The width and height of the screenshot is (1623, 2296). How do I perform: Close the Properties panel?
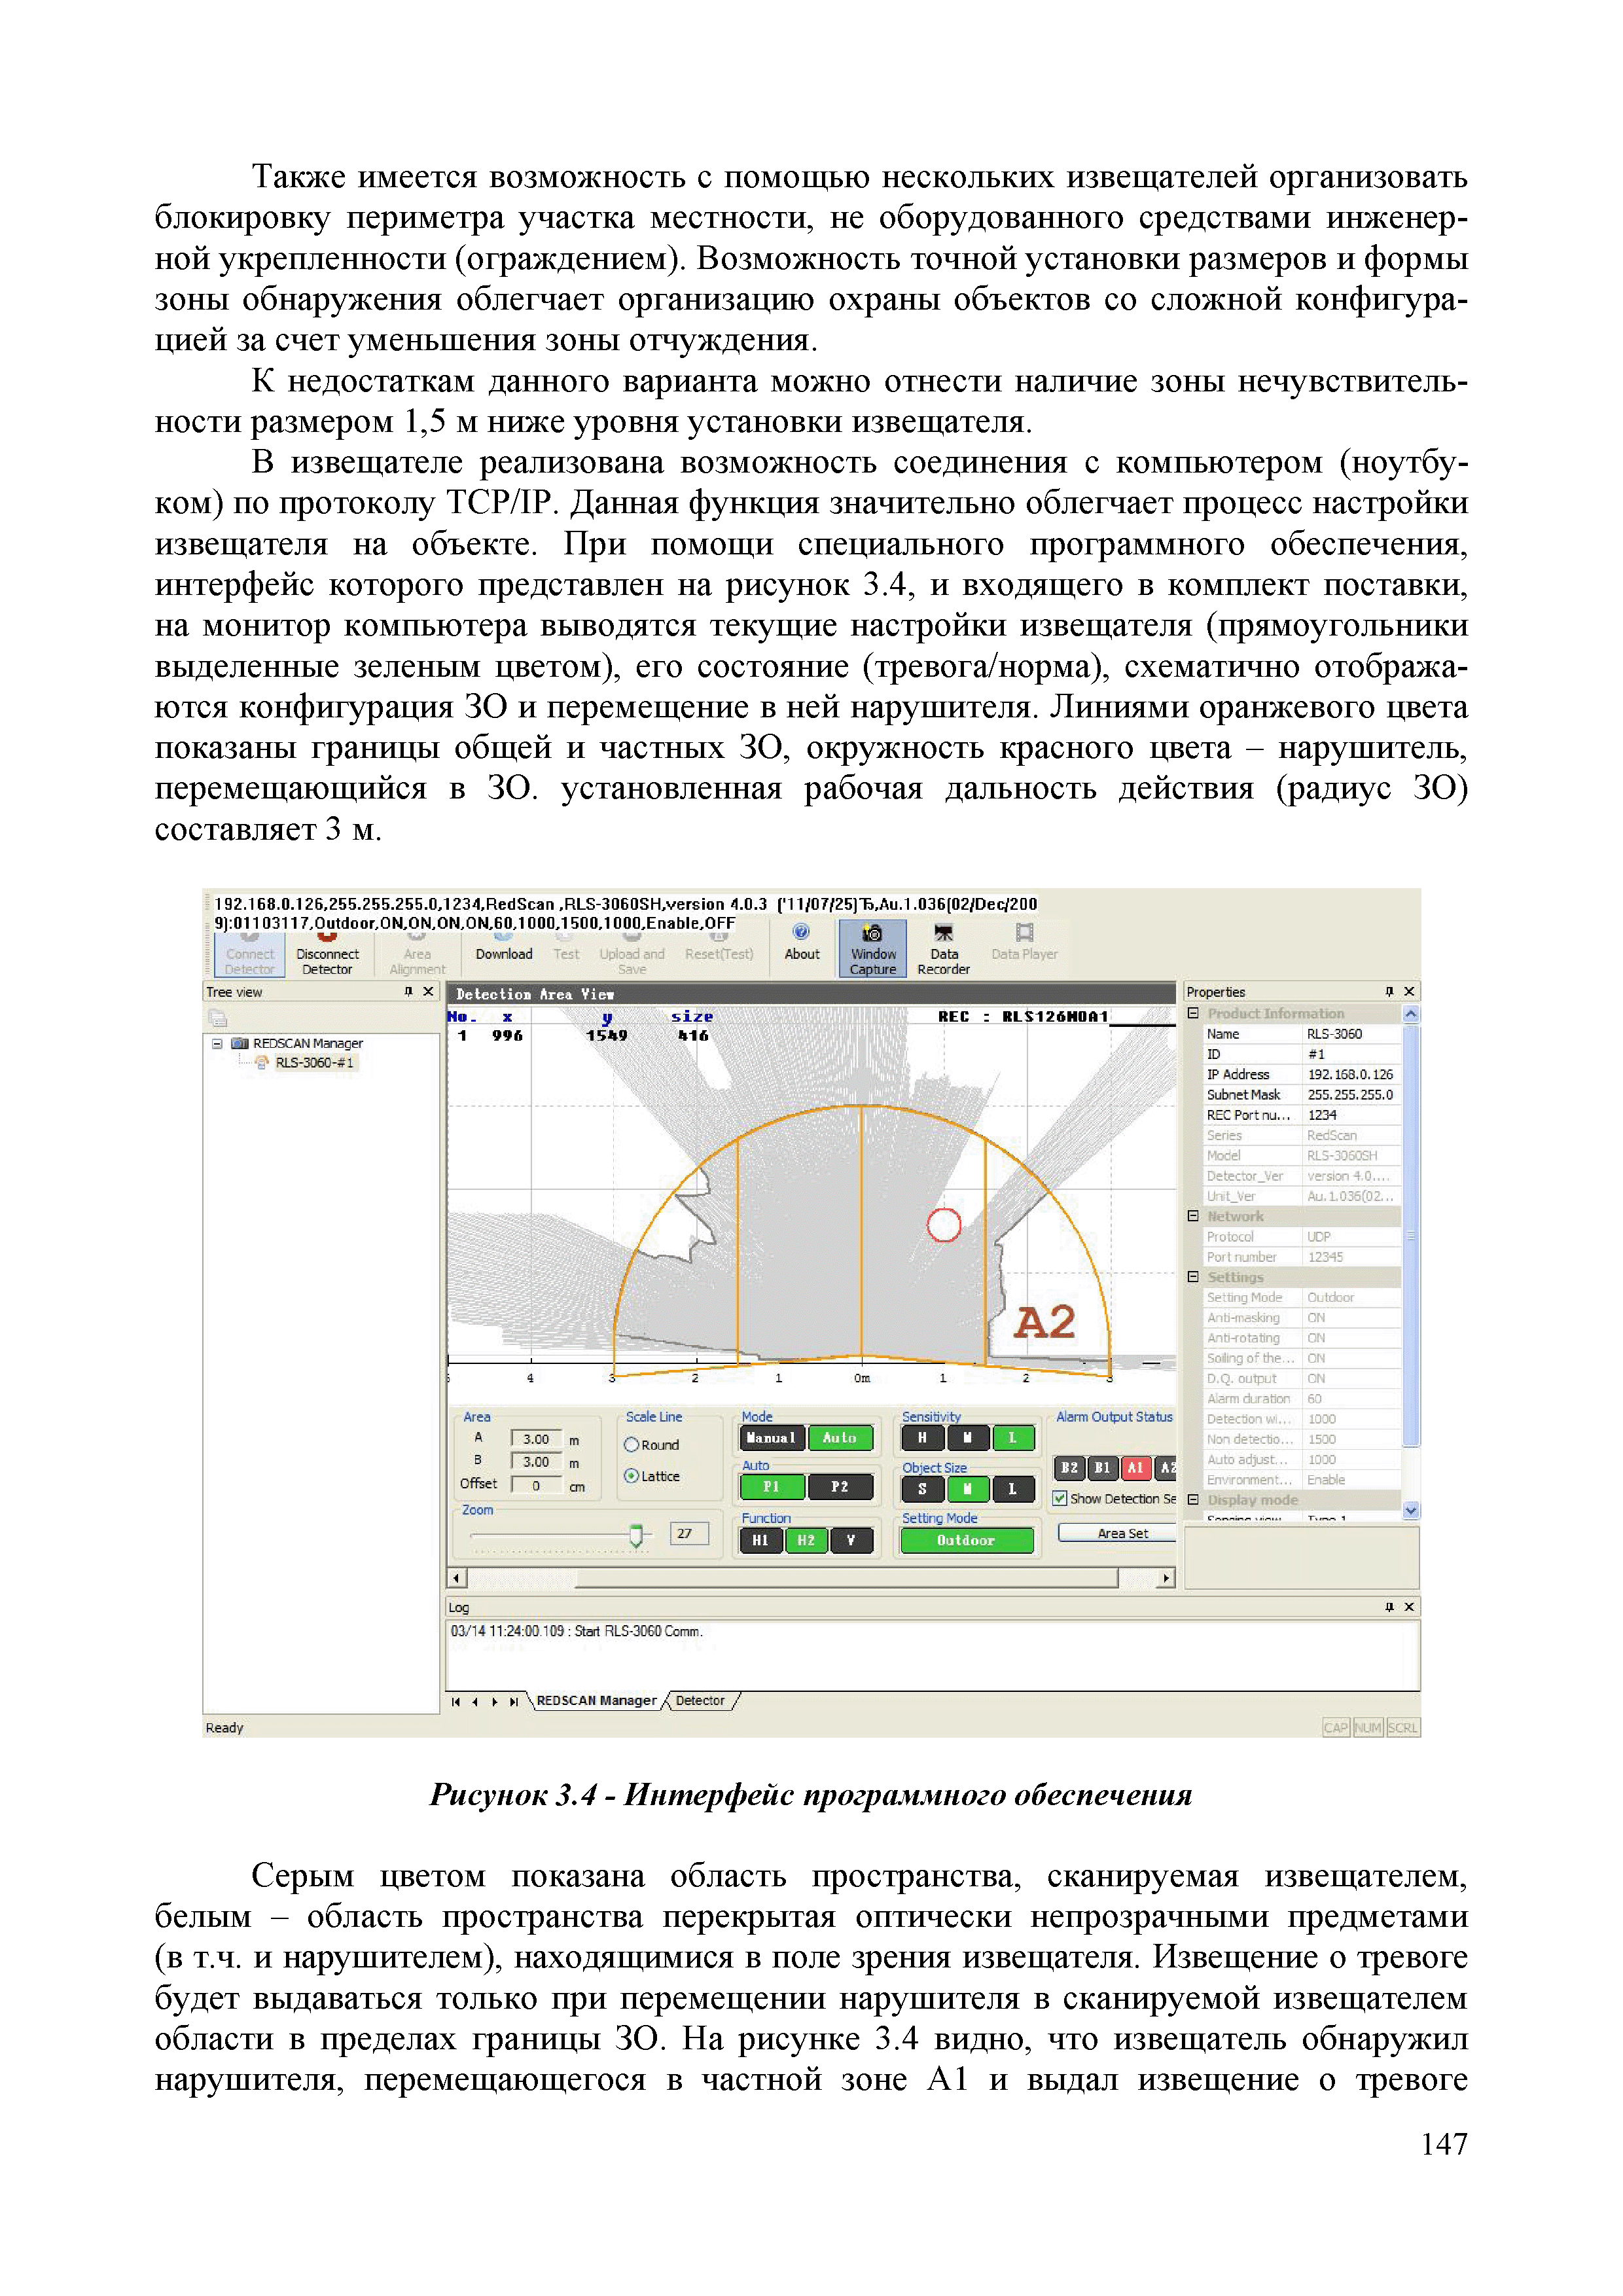[1409, 991]
